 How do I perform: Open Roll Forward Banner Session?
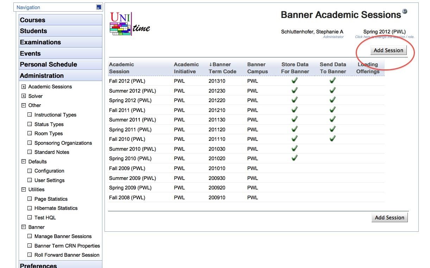(67, 255)
